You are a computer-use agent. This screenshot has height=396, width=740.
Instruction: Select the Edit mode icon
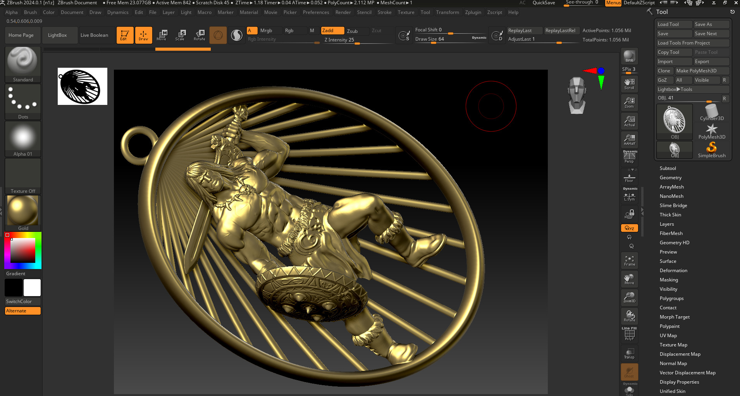[125, 35]
